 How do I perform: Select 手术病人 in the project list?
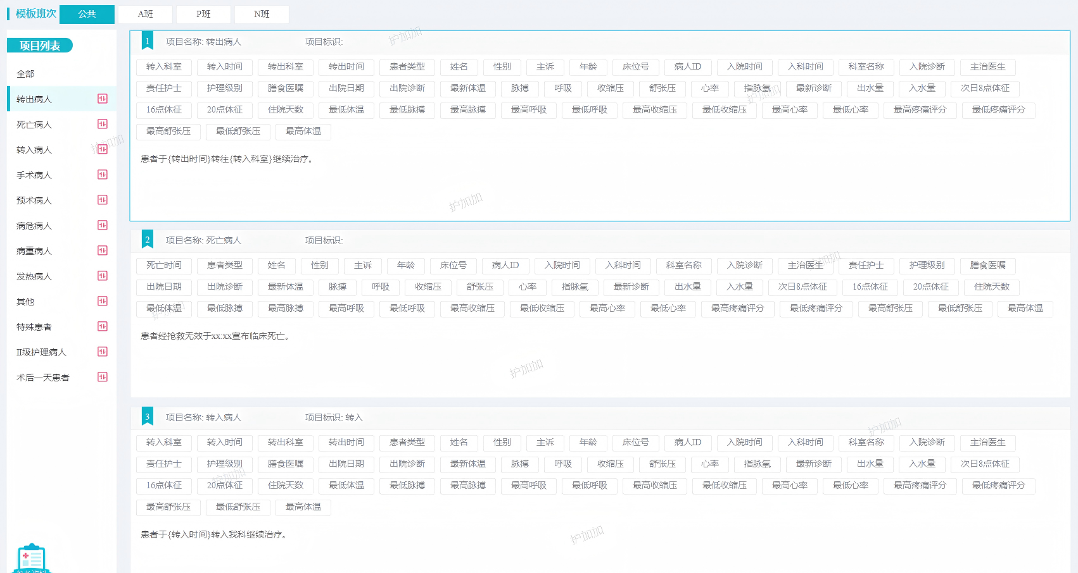[x=61, y=175]
